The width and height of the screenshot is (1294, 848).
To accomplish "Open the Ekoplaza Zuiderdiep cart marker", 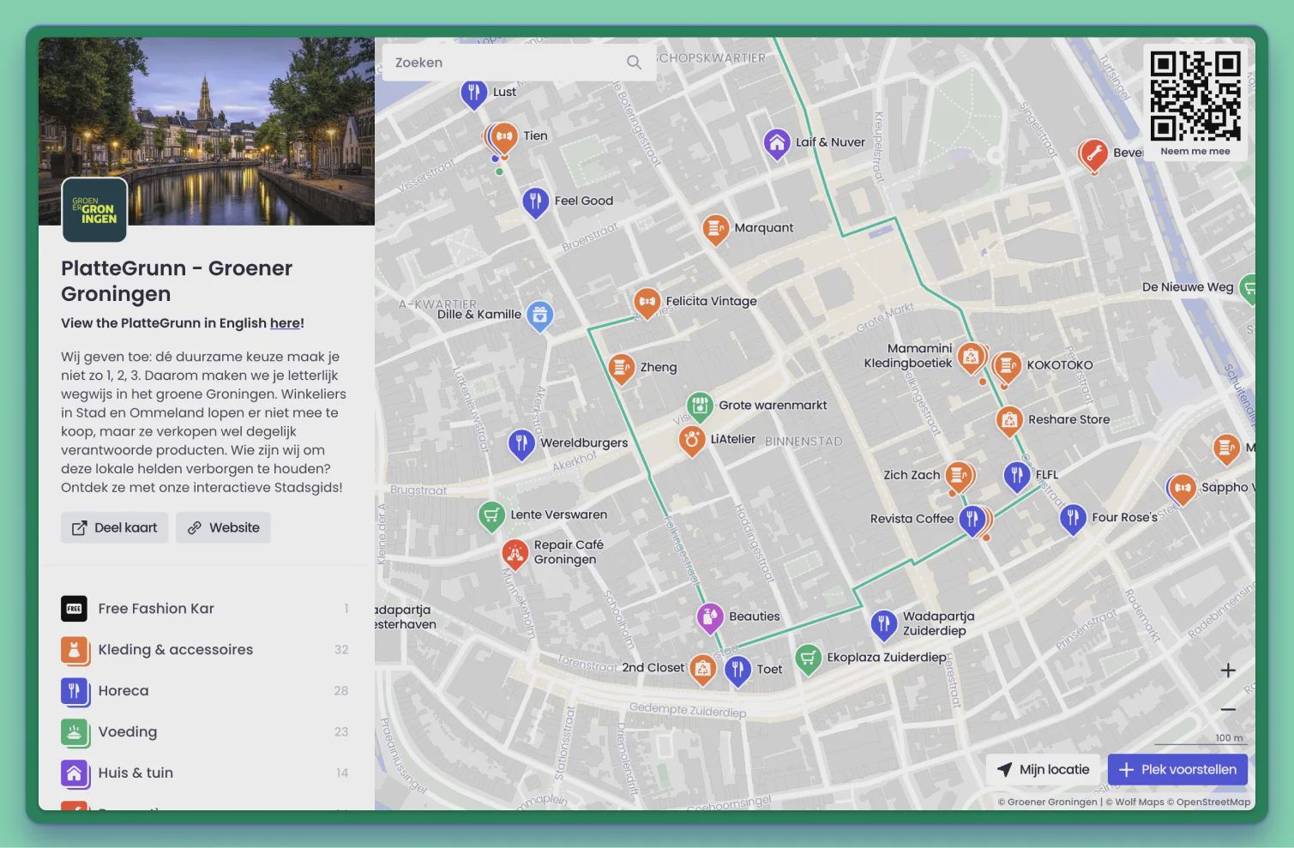I will (808, 658).
